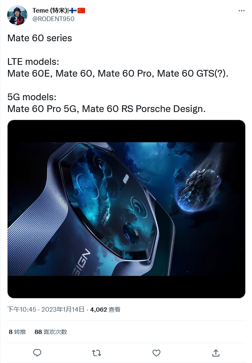View the 4,062 查看 views count

tap(105, 309)
